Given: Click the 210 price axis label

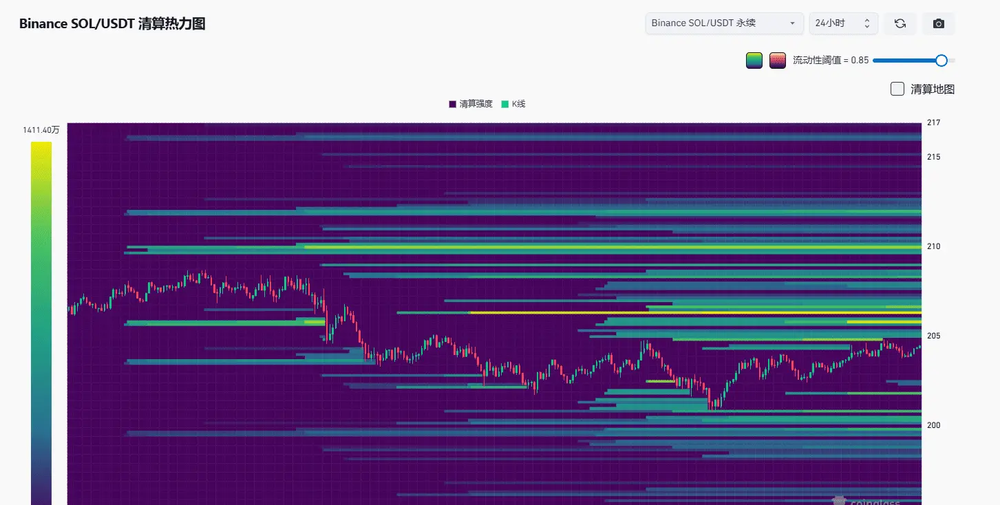Looking at the screenshot, I should pos(933,246).
